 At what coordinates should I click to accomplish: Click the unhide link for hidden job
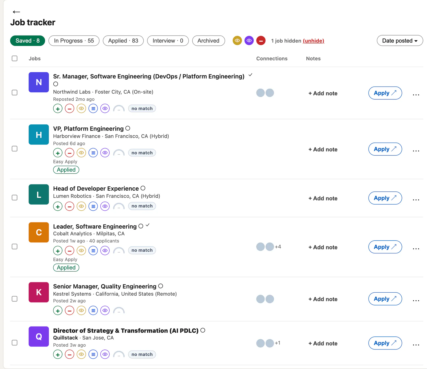(x=314, y=41)
